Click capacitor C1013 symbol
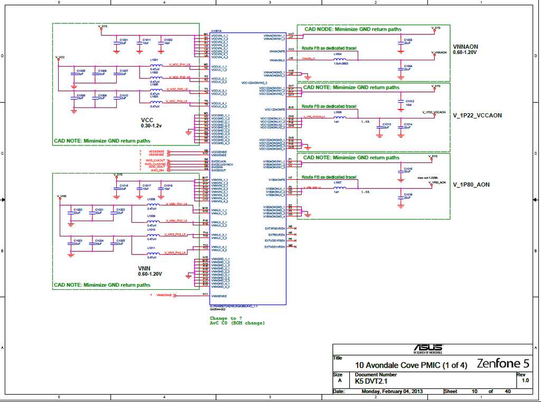The width and height of the screenshot is (541, 402). 379,127
